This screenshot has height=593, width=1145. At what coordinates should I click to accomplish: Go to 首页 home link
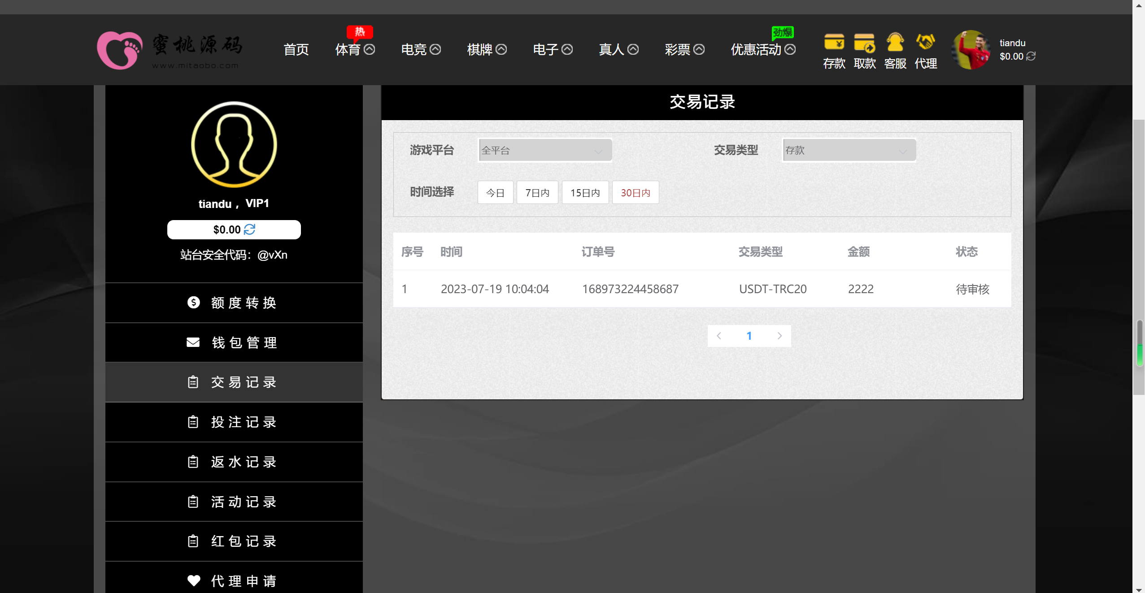pos(296,49)
